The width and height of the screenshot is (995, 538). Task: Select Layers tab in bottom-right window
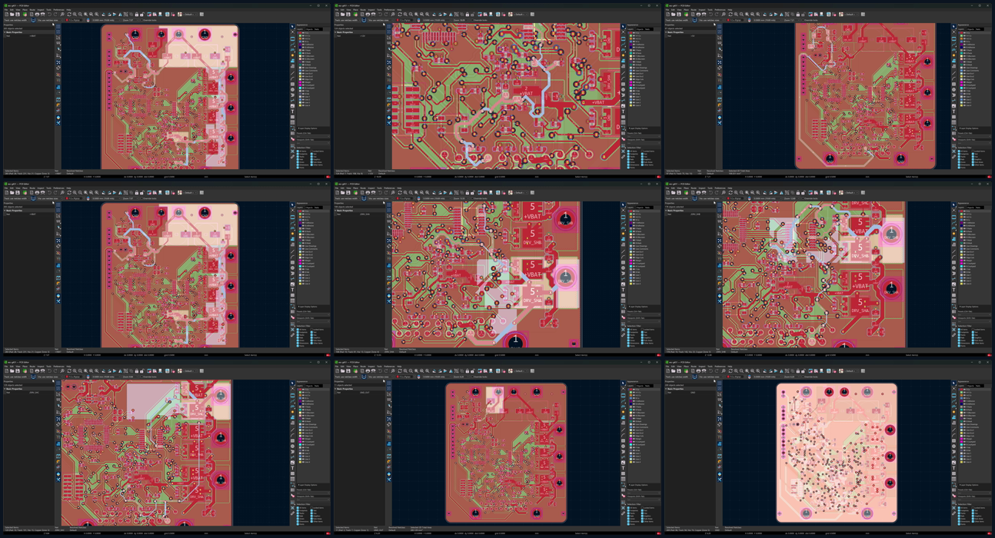click(963, 386)
